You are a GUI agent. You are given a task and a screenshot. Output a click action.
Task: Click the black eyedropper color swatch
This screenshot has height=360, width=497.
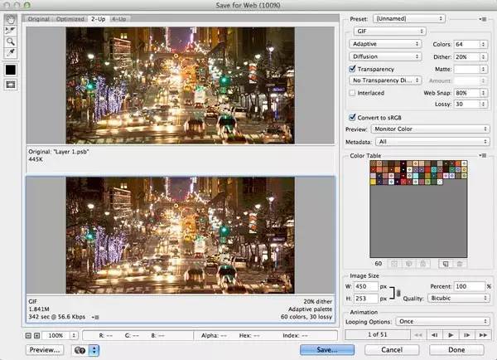(12, 69)
